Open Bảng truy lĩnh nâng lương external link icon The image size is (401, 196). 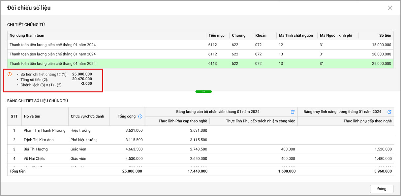389,112
